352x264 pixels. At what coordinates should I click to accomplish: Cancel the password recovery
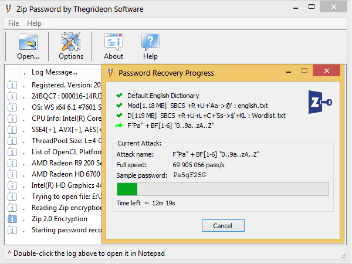223,226
